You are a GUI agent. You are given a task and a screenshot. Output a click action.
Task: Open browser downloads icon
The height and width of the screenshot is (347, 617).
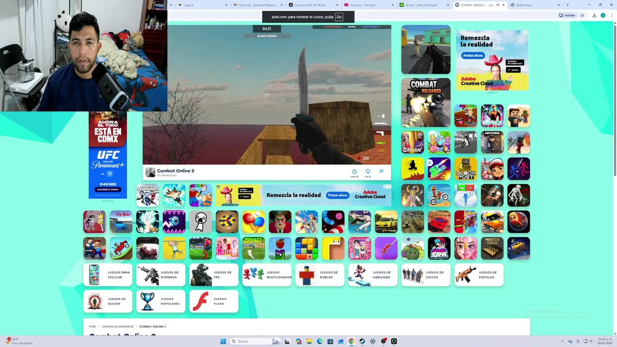click(594, 15)
